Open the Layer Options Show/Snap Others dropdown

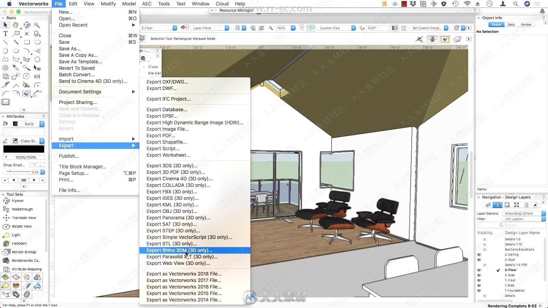point(524,213)
